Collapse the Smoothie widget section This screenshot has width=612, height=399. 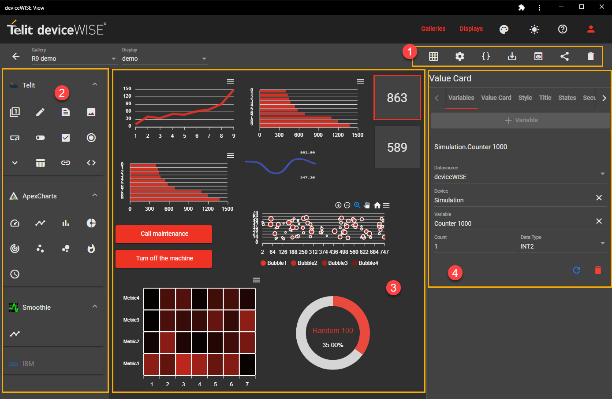tap(95, 307)
